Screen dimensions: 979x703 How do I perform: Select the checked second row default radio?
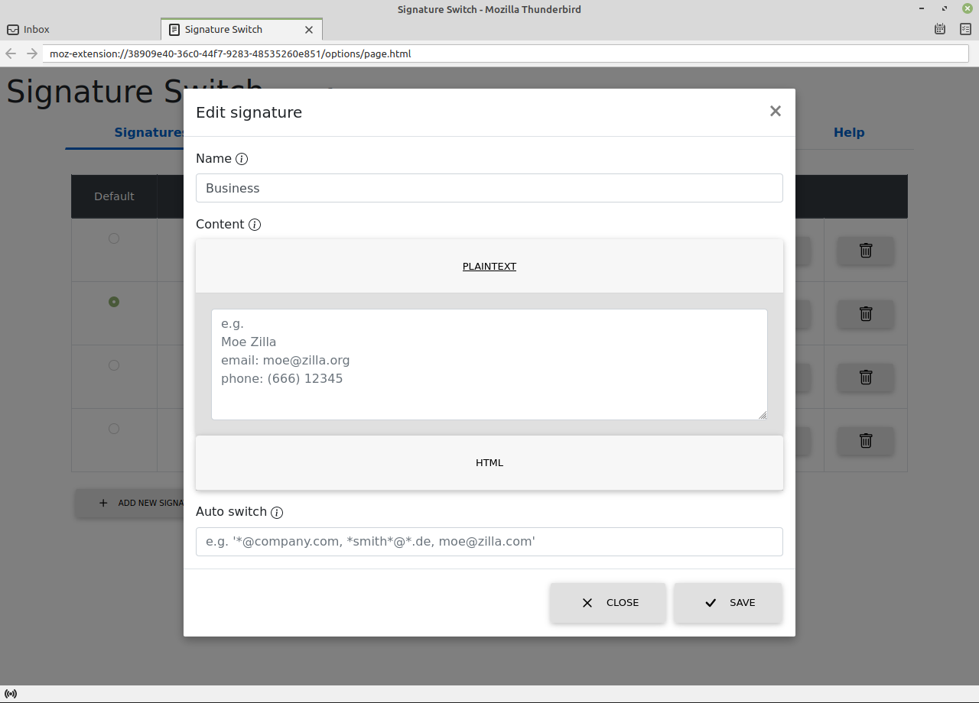(x=114, y=302)
